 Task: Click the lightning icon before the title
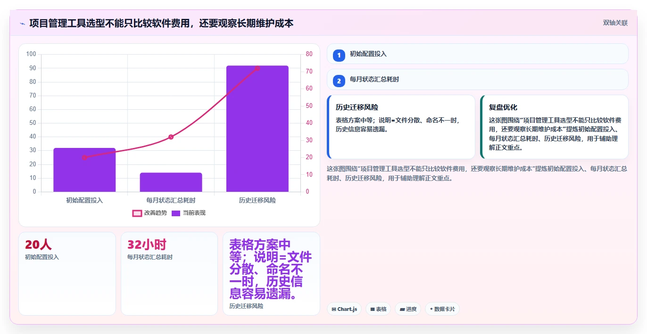tap(22, 23)
